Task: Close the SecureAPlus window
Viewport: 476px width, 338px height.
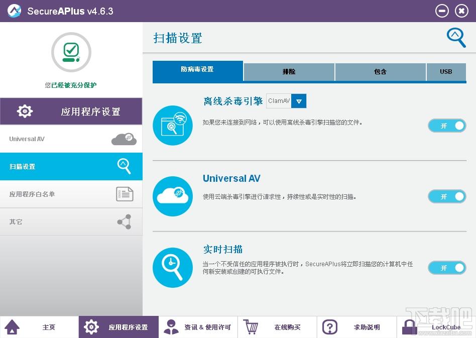Action: point(461,11)
